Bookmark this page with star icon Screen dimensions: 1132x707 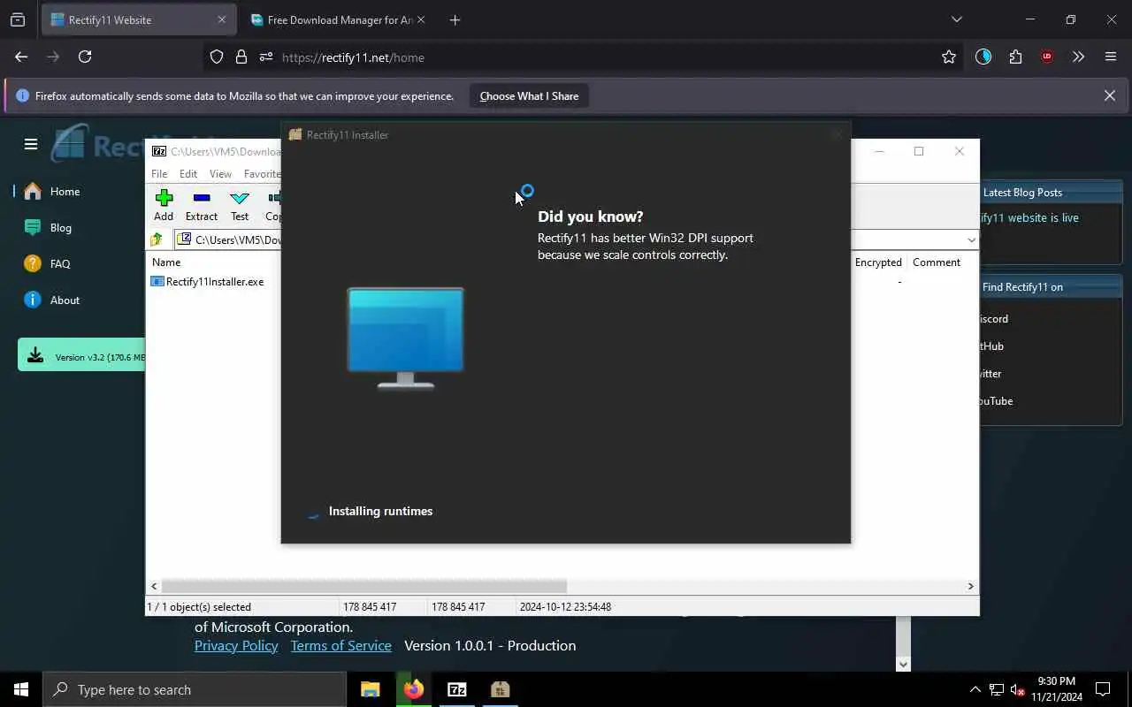pos(949,57)
